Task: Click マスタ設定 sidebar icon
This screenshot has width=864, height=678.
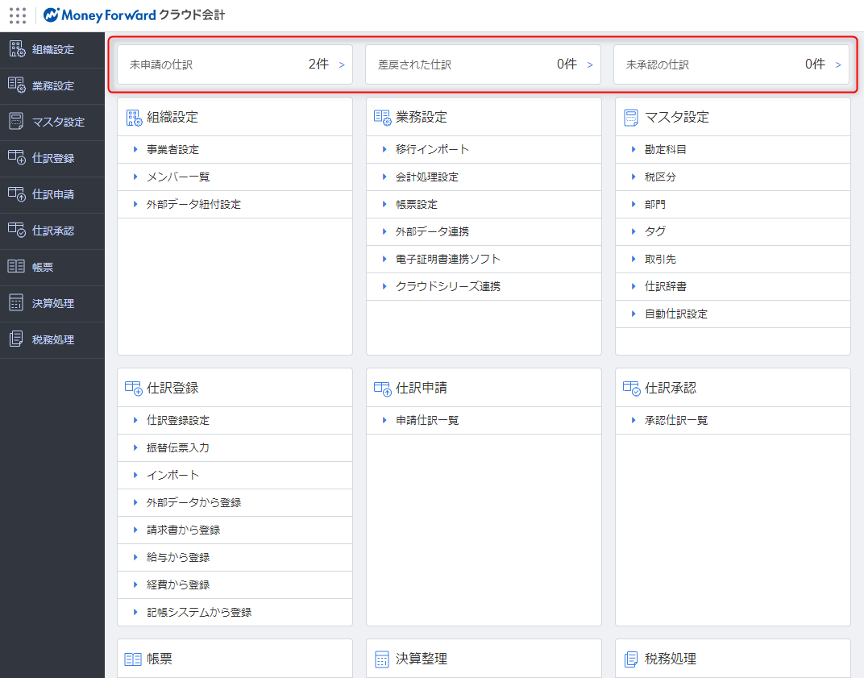Action: pos(17,121)
